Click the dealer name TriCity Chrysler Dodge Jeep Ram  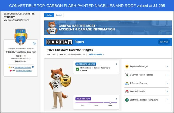(x=21, y=52)
